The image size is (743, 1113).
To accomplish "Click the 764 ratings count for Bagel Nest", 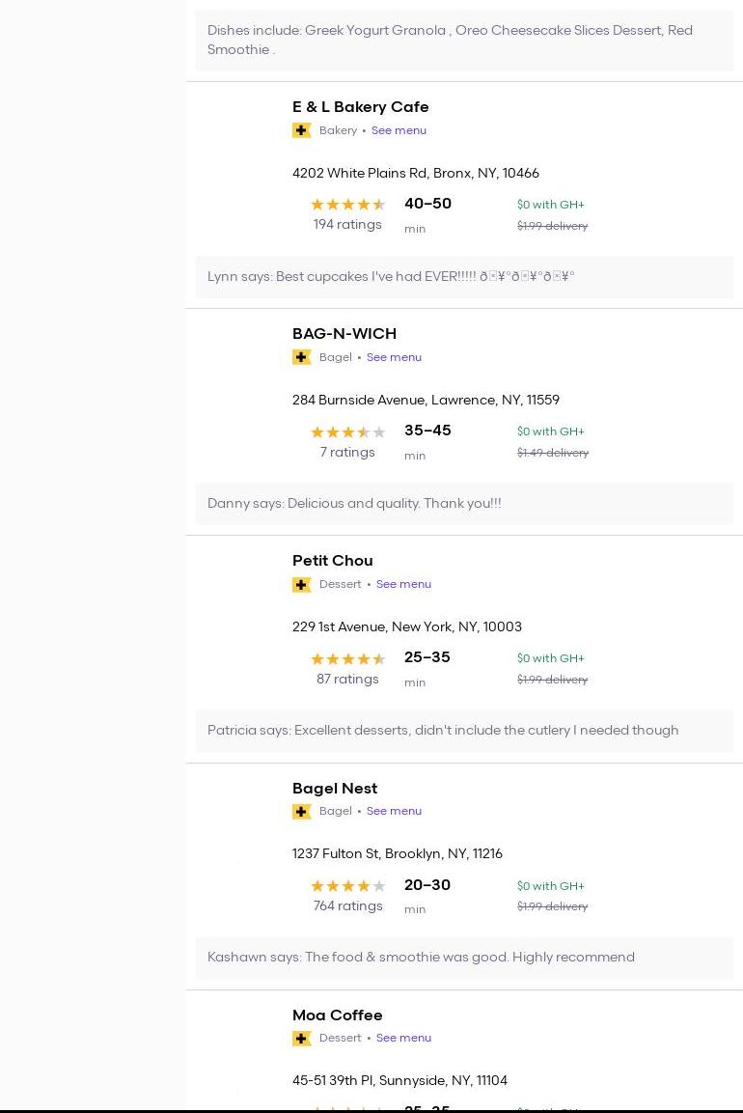I will pyautogui.click(x=347, y=906).
